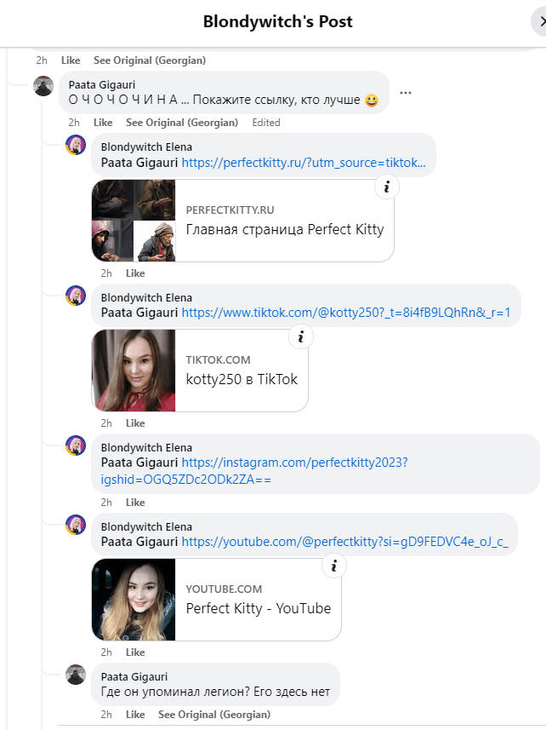Click Blondywitch Elena's avatar on perfectkitty.ru reply
The image size is (546, 730).
point(76,145)
